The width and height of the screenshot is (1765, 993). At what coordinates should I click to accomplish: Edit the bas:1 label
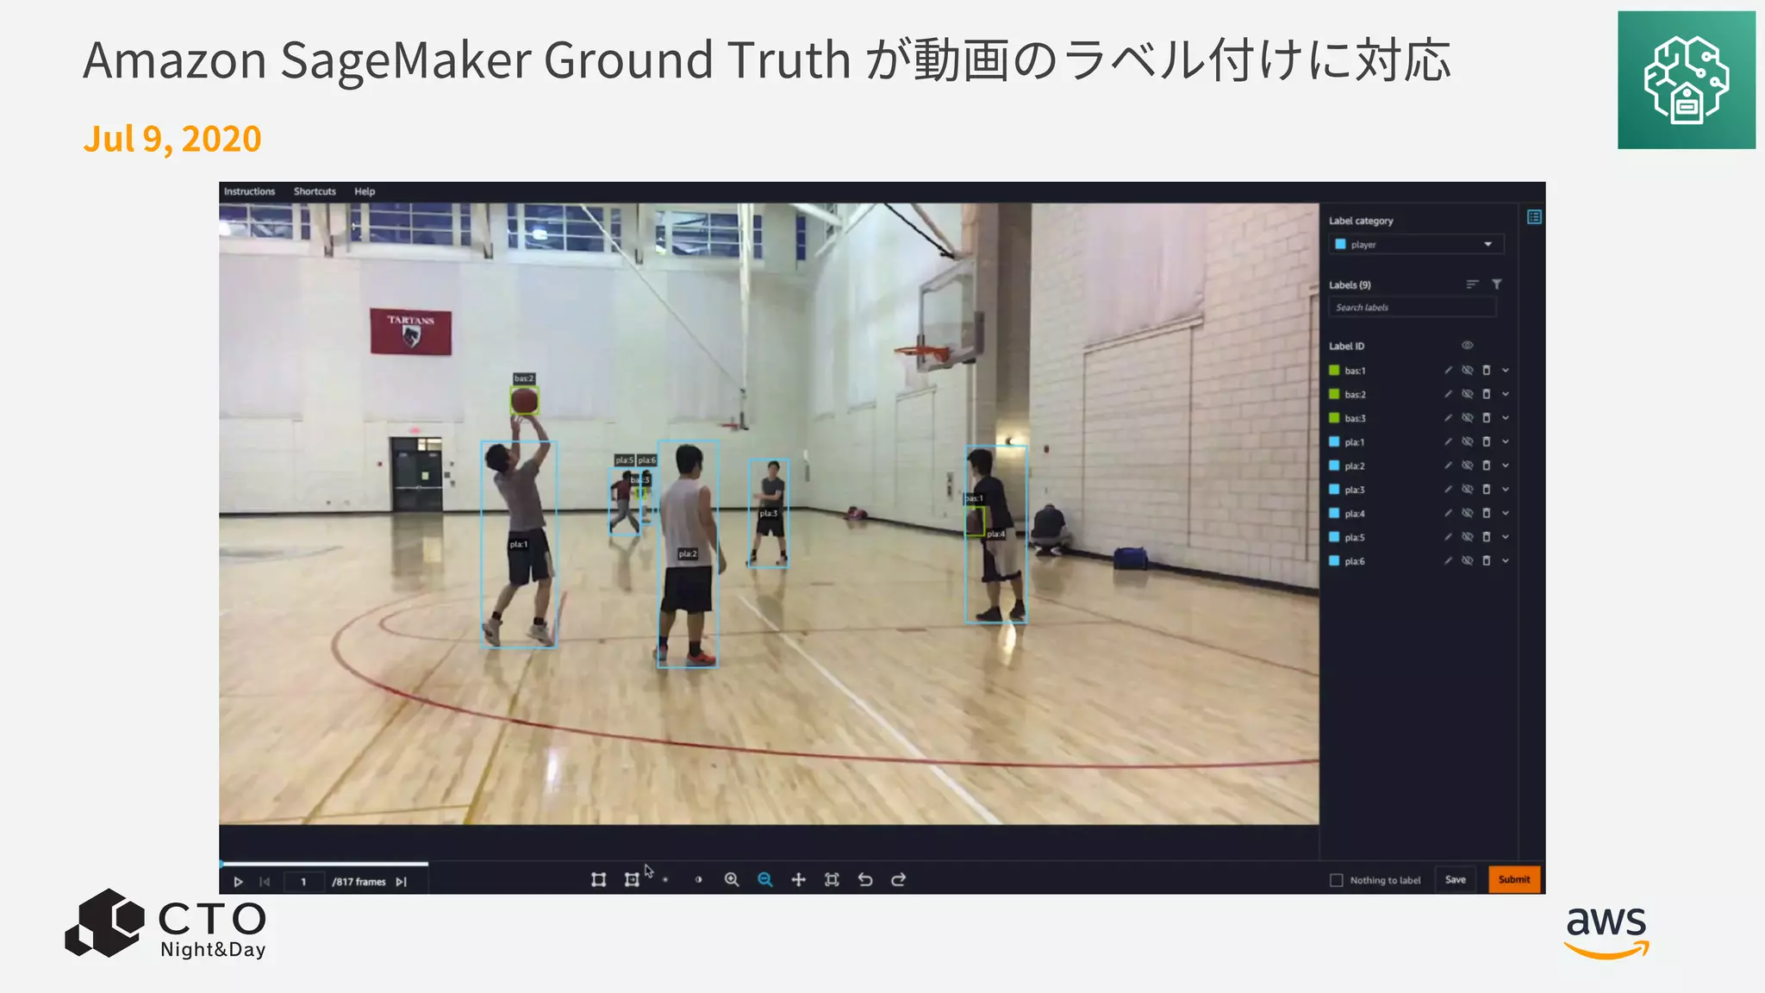pyautogui.click(x=1448, y=371)
